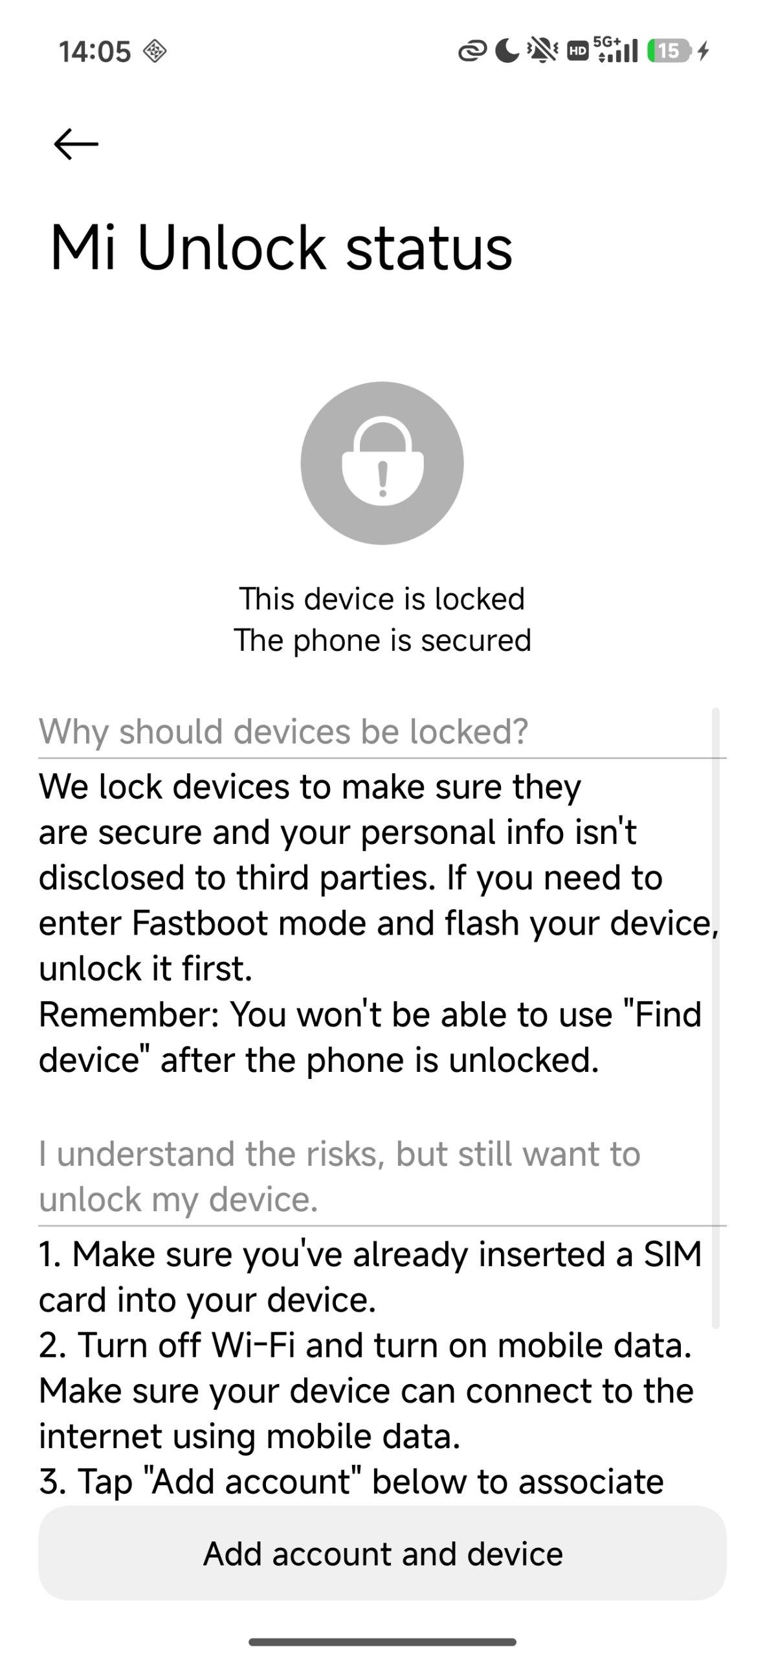Viewport: 765px width, 1658px height.
Task: Tap 'This device is locked' status text
Action: click(382, 599)
